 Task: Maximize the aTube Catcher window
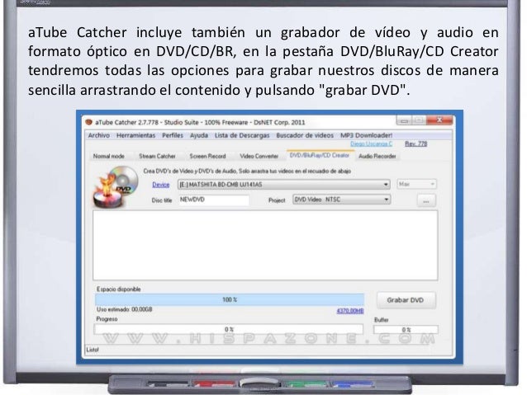point(419,120)
